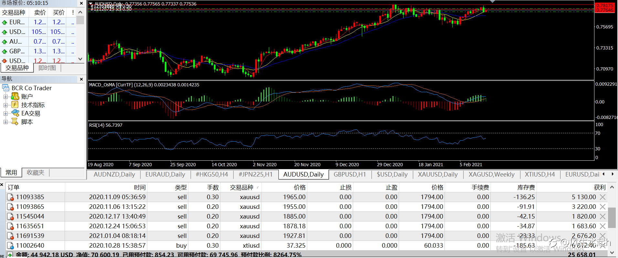Image resolution: width=618 pixels, height=258 pixels.
Task: Click the red 0.78175 price label
Action: point(605,5)
